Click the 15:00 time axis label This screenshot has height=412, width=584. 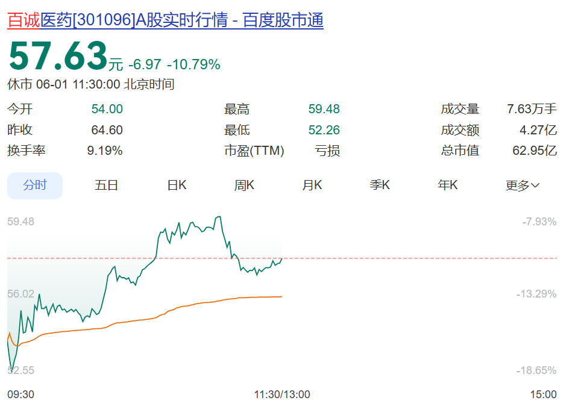click(x=544, y=395)
